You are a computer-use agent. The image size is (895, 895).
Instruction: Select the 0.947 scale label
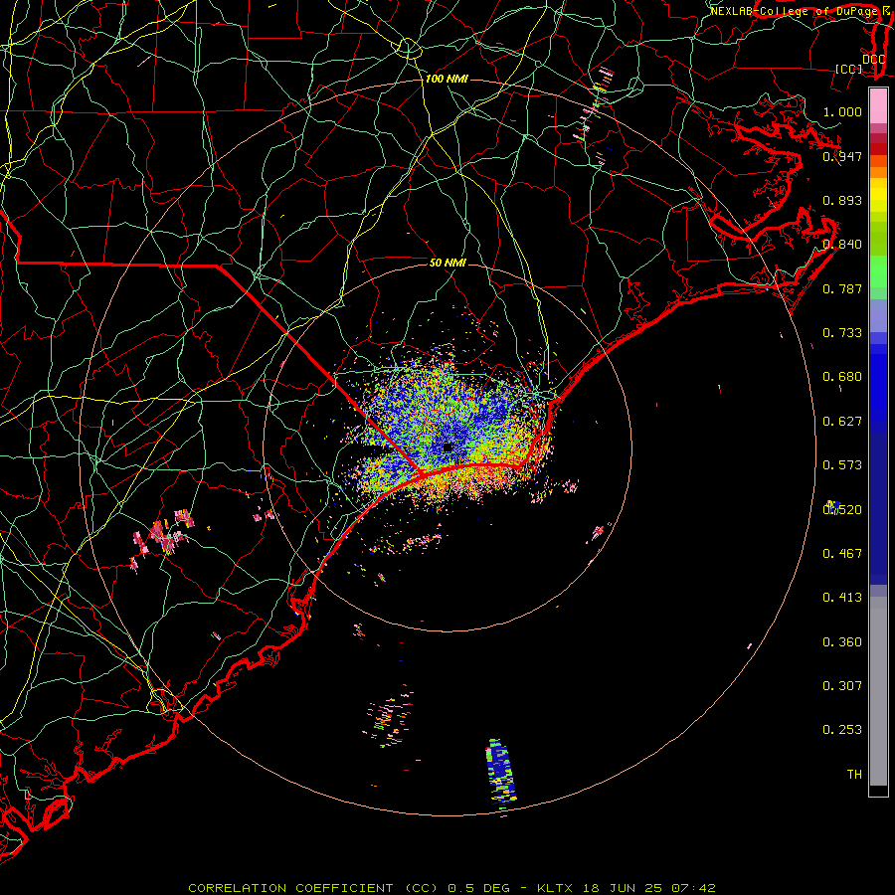click(842, 156)
